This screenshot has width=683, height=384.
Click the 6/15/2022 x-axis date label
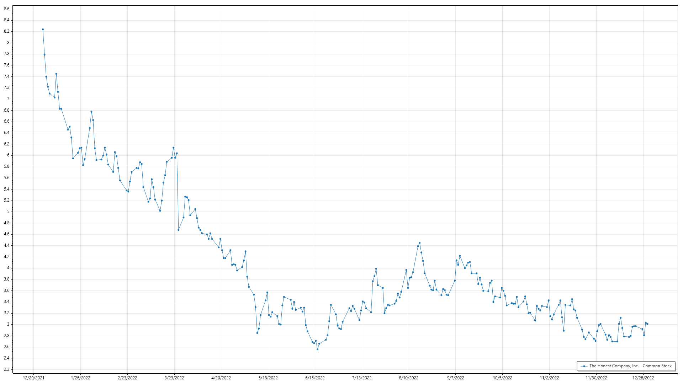[315, 378]
